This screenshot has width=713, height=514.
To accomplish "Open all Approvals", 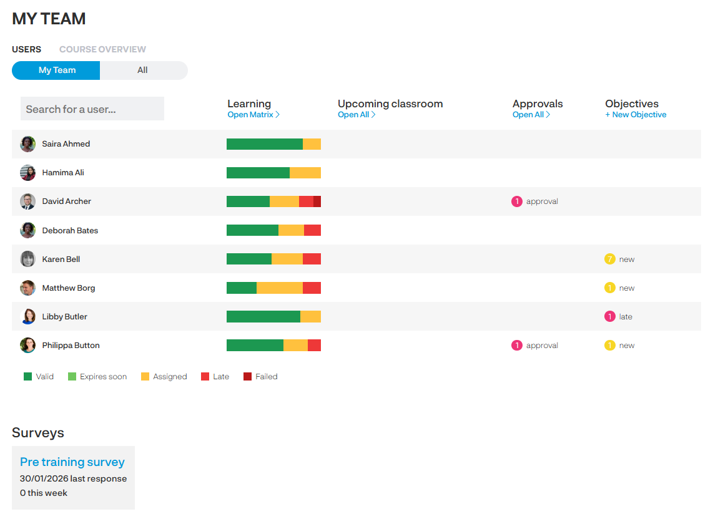I will point(531,115).
